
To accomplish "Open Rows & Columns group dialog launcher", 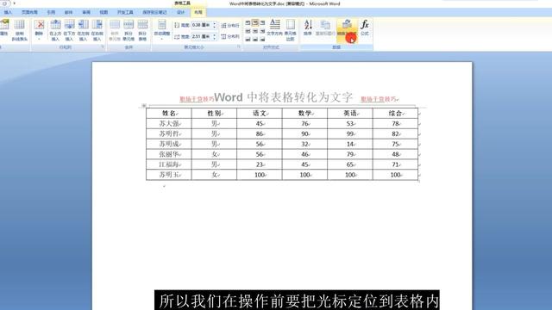I will 103,46.
